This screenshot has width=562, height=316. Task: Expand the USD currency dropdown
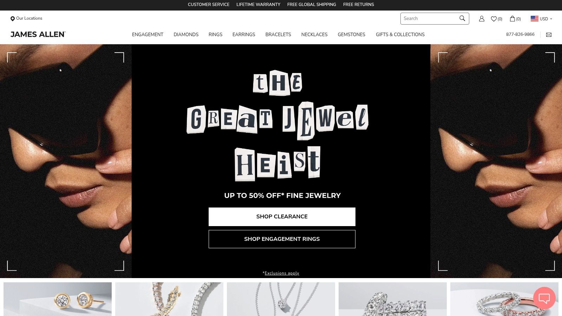click(x=541, y=19)
